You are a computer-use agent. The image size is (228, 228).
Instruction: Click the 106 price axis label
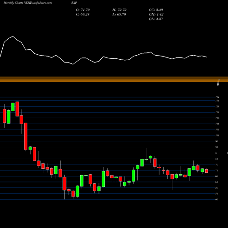[x=217, y=130]
